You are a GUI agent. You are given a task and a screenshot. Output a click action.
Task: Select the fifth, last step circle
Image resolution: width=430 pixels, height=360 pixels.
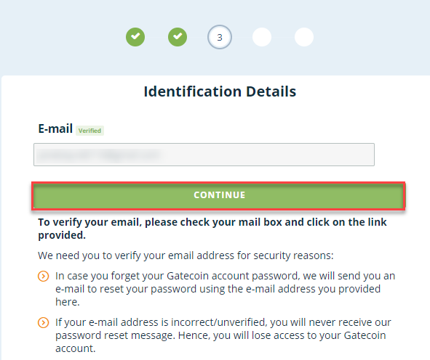pyautogui.click(x=304, y=37)
